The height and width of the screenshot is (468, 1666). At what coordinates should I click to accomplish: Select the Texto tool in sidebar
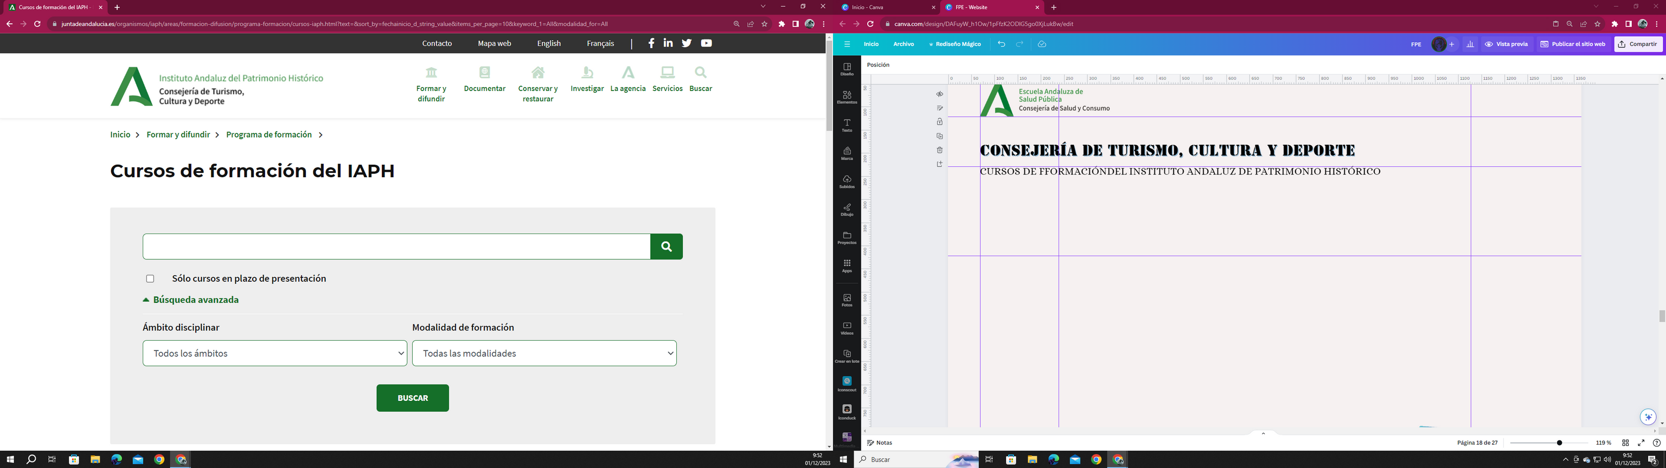tap(847, 125)
